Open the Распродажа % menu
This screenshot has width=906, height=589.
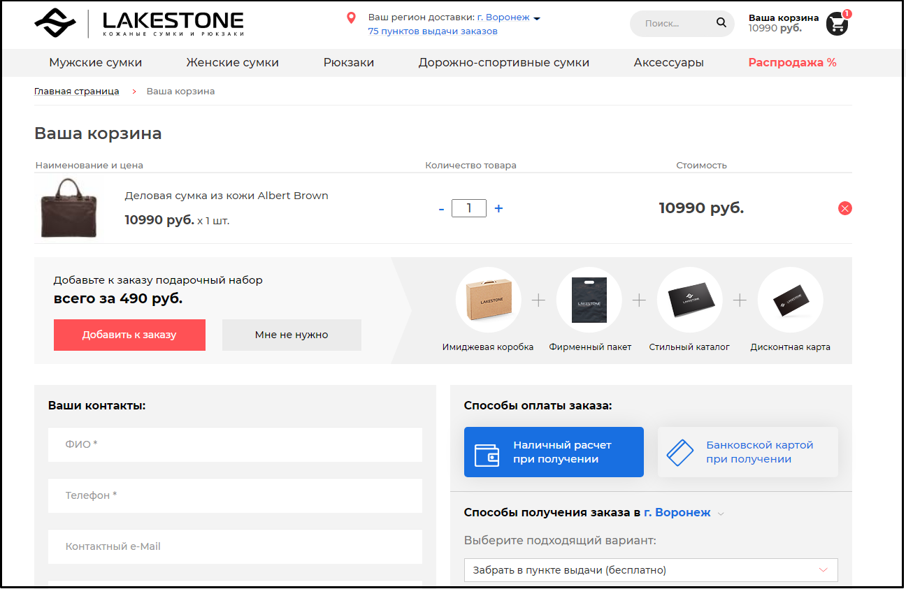792,63
